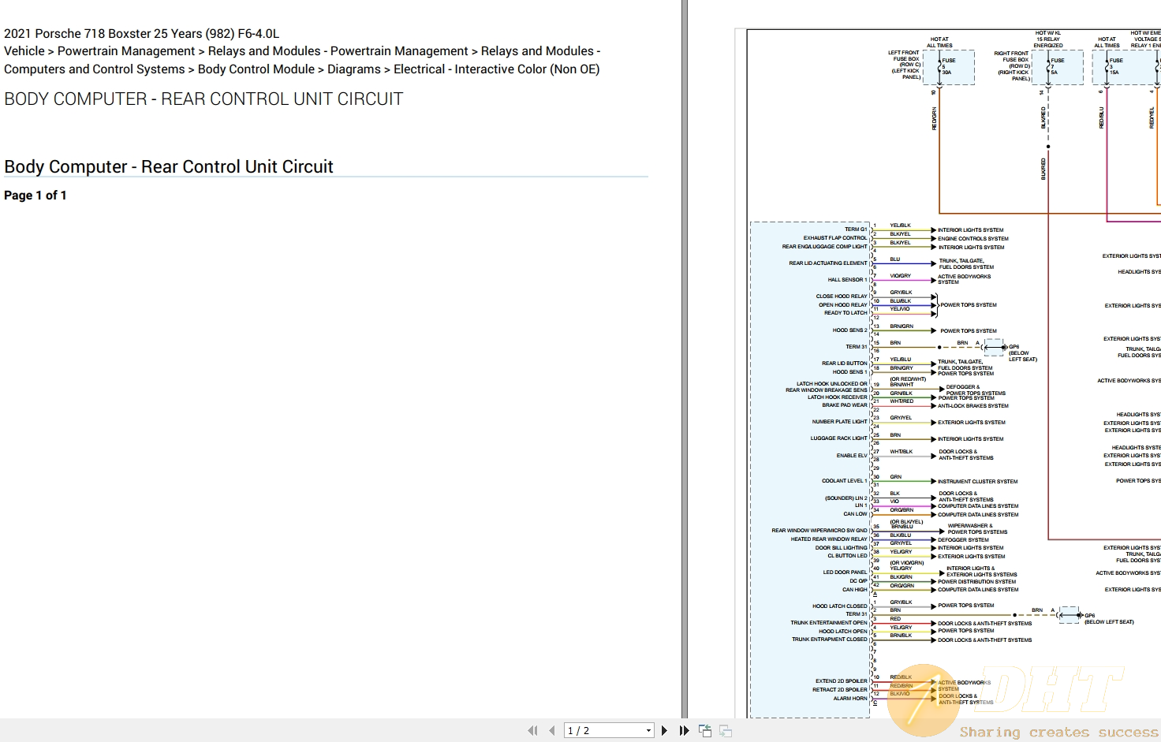Viewport: 1161px width, 742px height.
Task: Click the 'LED DOOR PANEL' pin label
Action: click(x=845, y=572)
